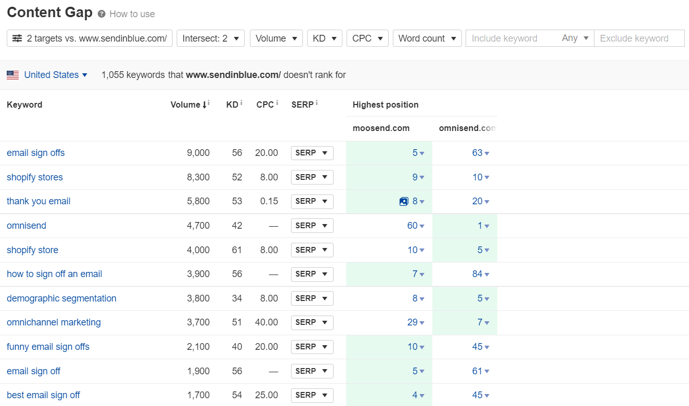Open the omnichannel marketing keyword link

54,322
